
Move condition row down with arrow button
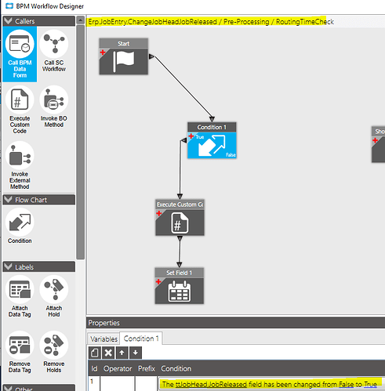tap(136, 353)
